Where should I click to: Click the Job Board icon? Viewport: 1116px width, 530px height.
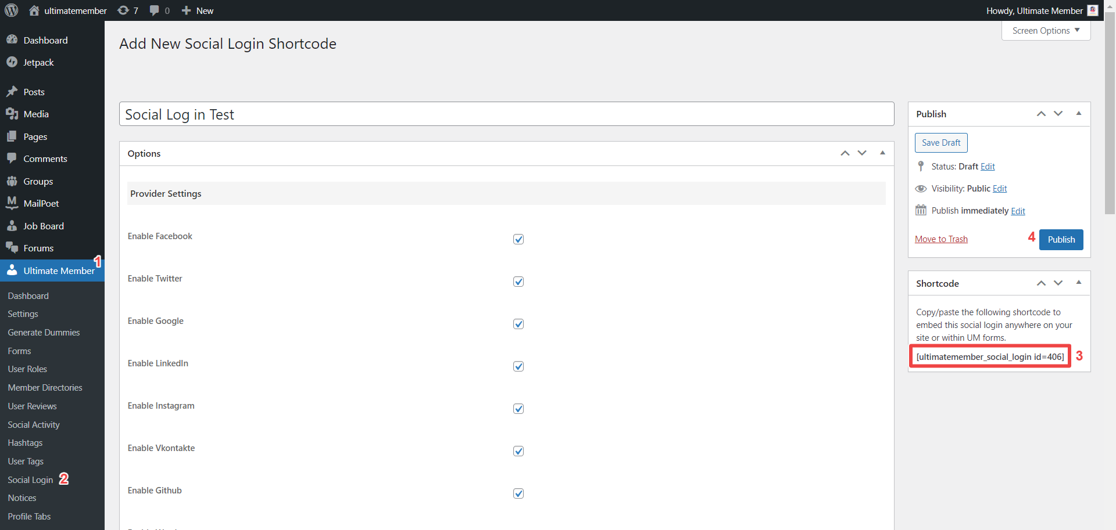point(12,226)
